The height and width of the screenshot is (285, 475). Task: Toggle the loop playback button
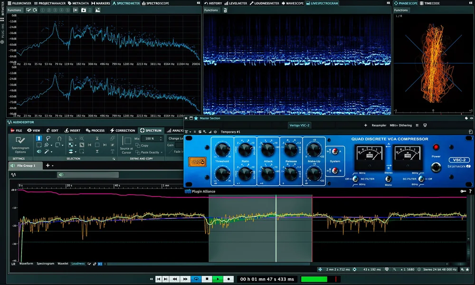196,279
